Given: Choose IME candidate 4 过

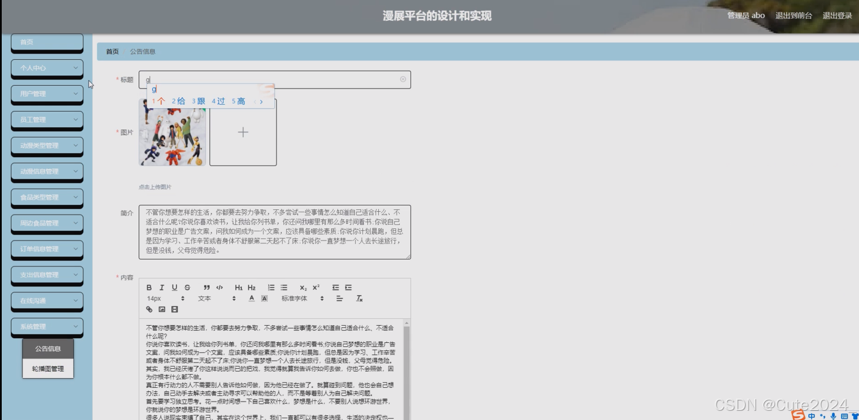Looking at the screenshot, I should tap(218, 101).
